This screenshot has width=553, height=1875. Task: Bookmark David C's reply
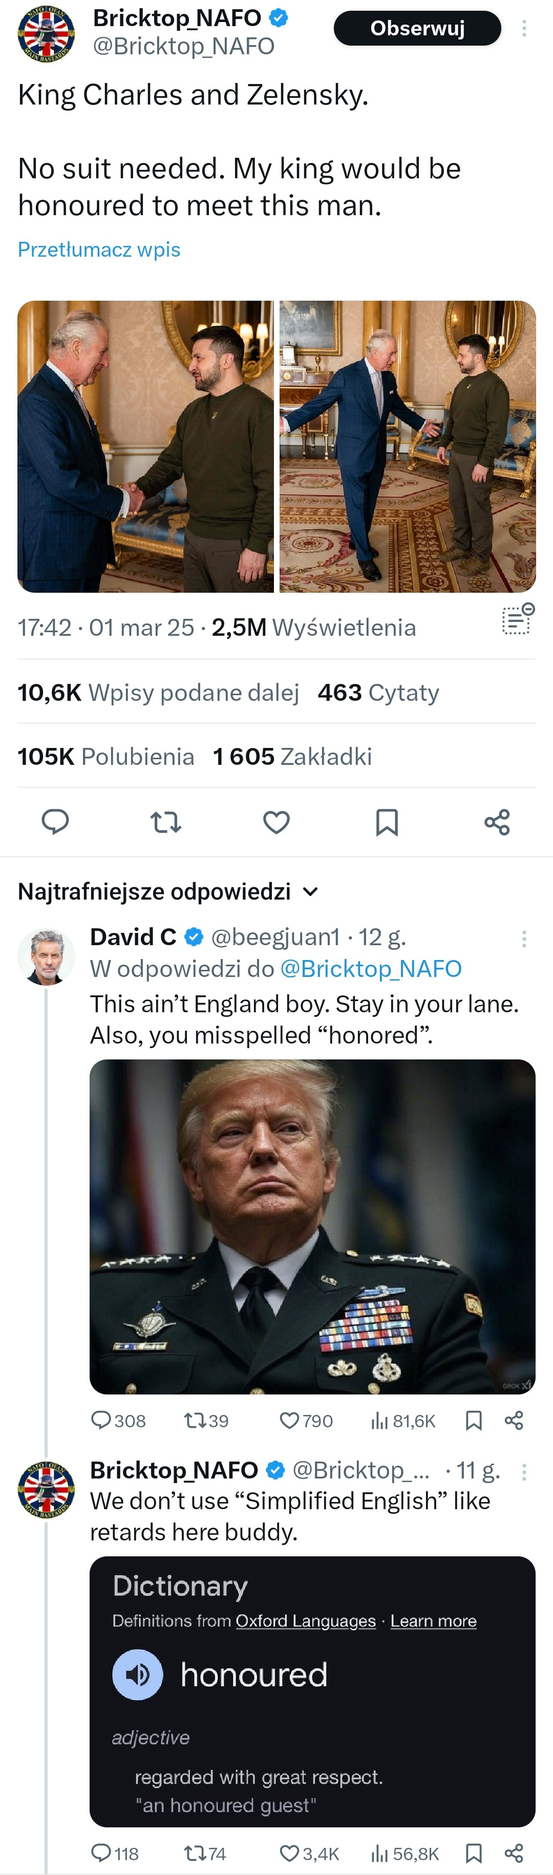(x=474, y=1420)
